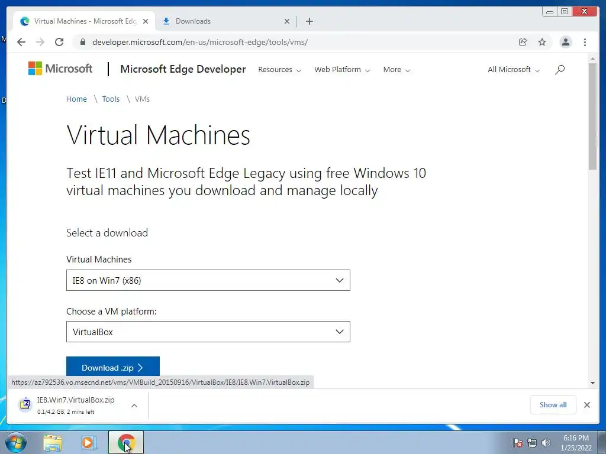The width and height of the screenshot is (606, 454).
Task: Click Microsoft Edge Developer title link
Action: tap(183, 69)
